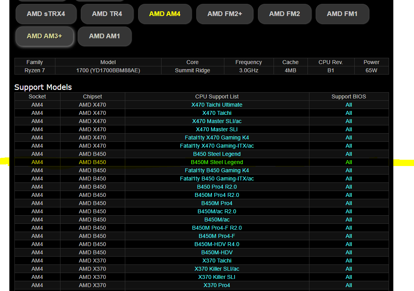Click the B1 CPU revision value
This screenshot has width=414, height=291.
point(330,70)
